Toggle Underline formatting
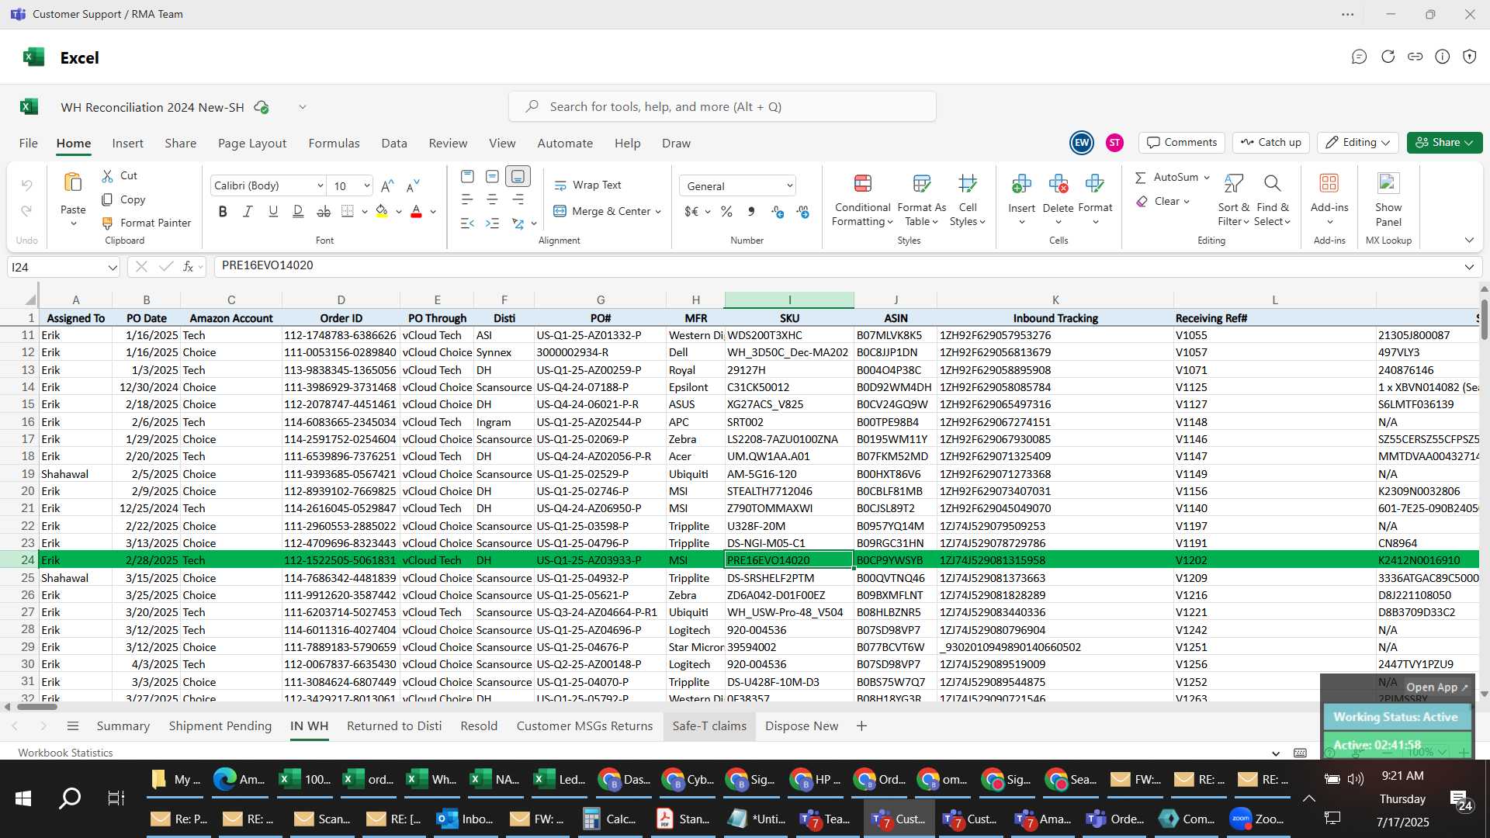 (x=273, y=211)
